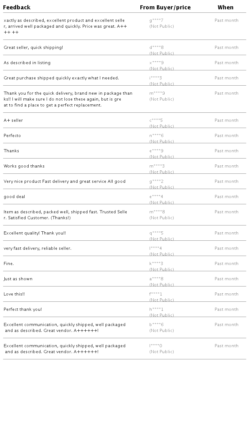Click the "Works good thanks" feedback text

tap(24, 166)
